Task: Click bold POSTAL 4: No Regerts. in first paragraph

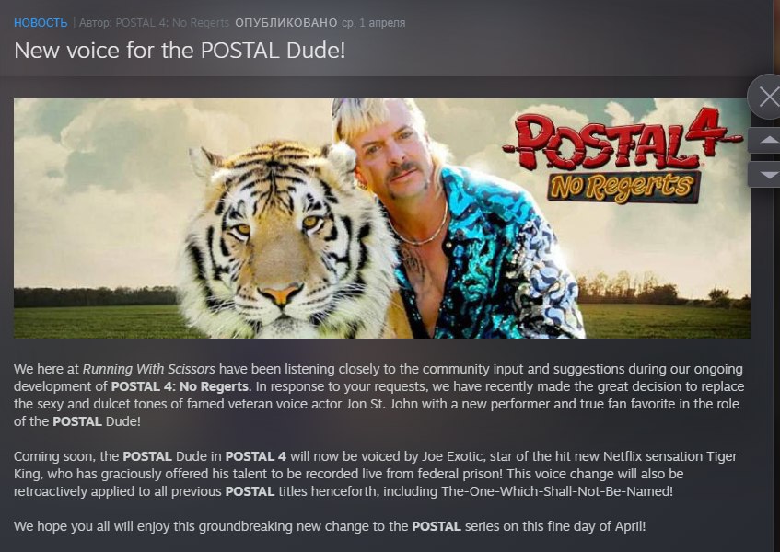Action: tap(181, 386)
